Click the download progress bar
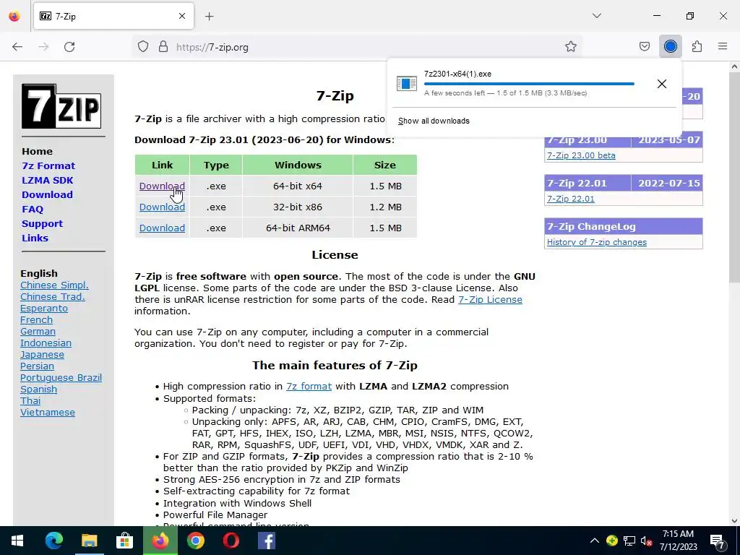The width and height of the screenshot is (740, 555). [x=529, y=84]
